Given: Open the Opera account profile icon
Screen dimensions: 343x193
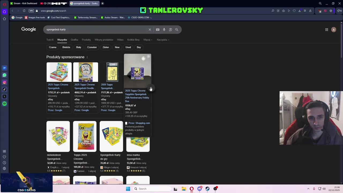Looking at the screenshot, I should coord(310,11).
